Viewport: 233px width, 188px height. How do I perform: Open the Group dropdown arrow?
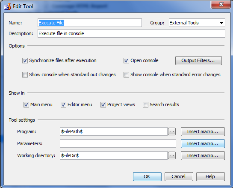[x=221, y=23]
